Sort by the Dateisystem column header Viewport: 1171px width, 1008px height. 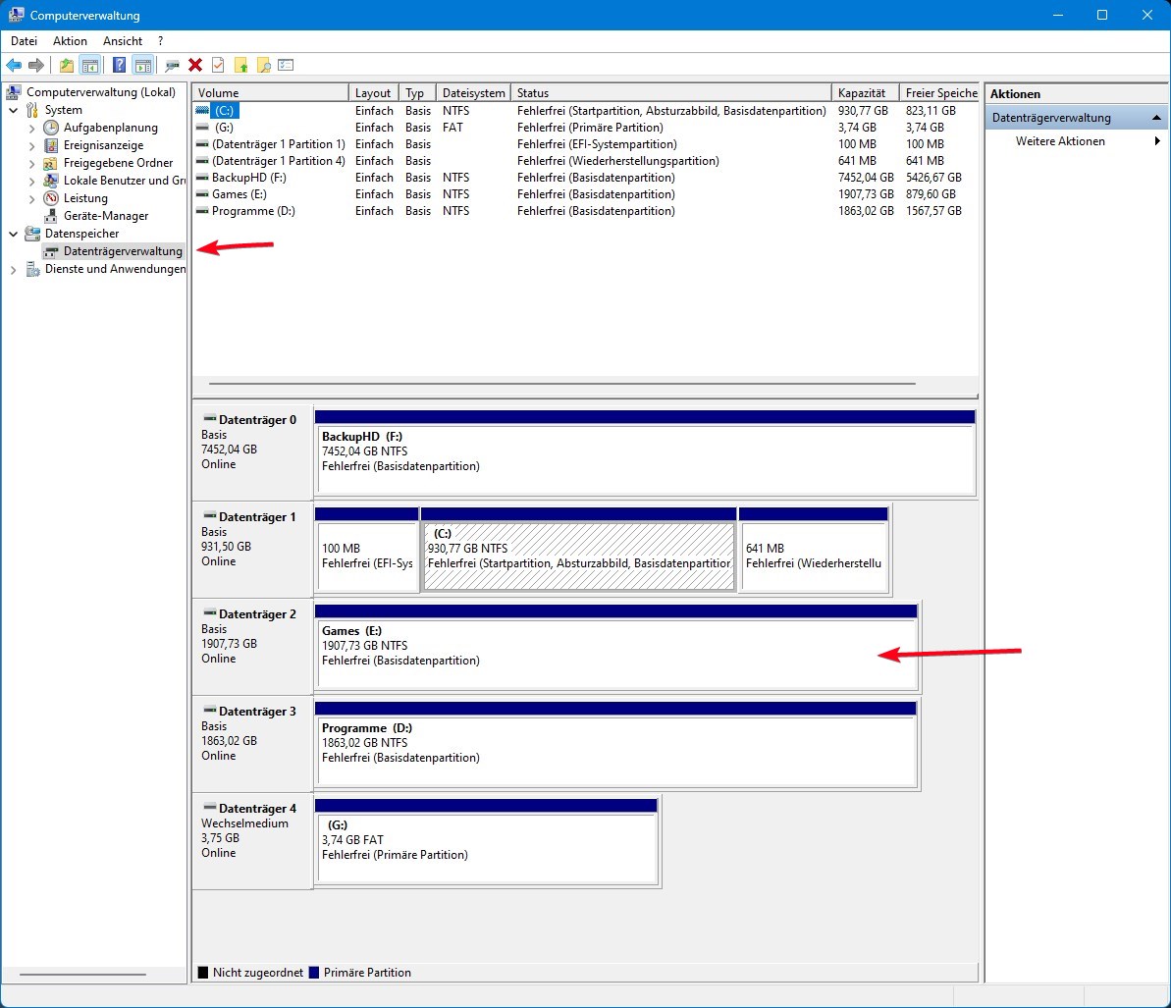(x=473, y=92)
